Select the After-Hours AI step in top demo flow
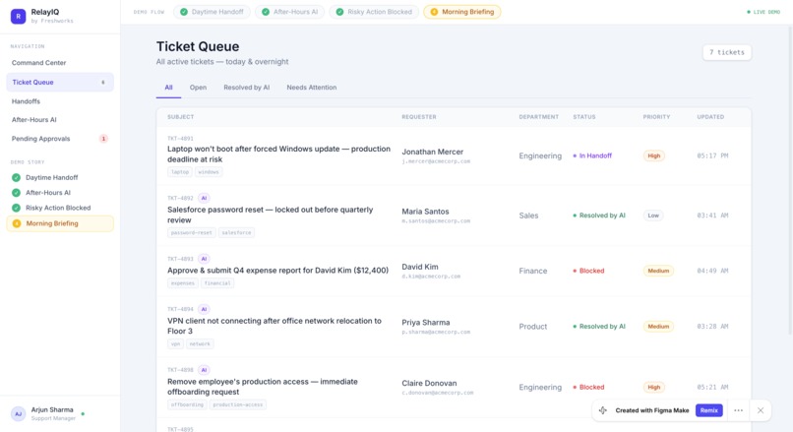Screen dimensions: 793x432 point(290,12)
